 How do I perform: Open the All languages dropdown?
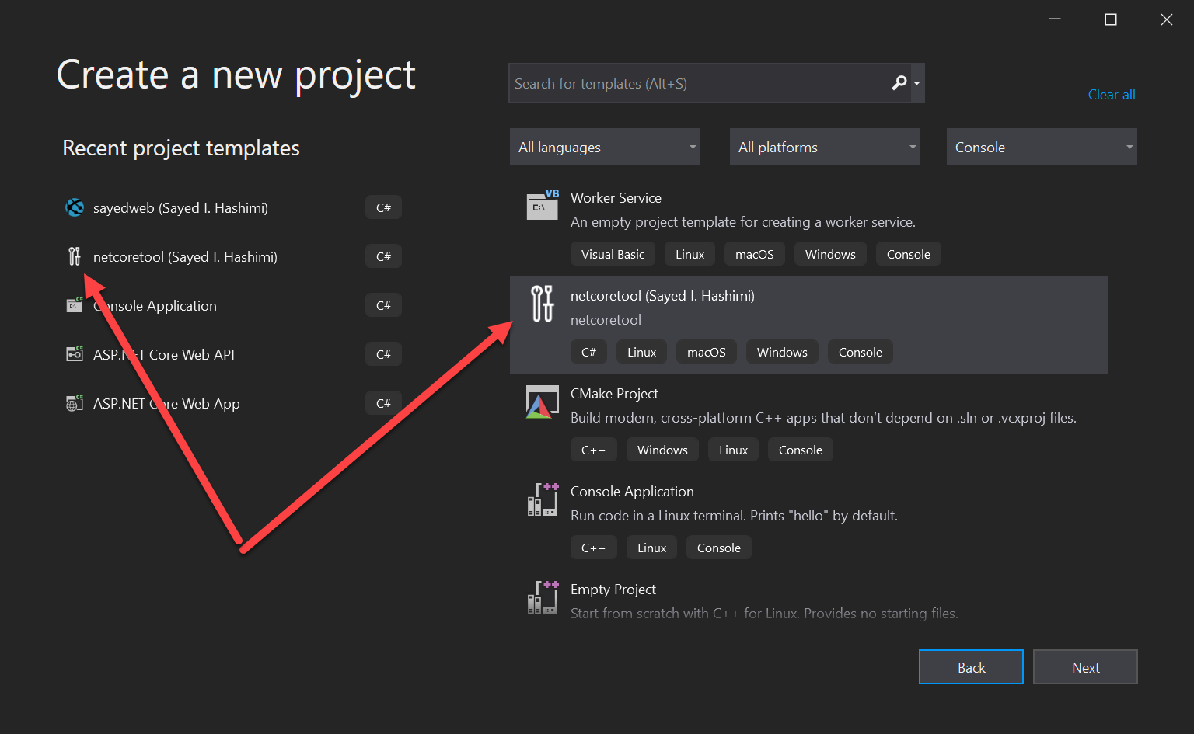(605, 147)
